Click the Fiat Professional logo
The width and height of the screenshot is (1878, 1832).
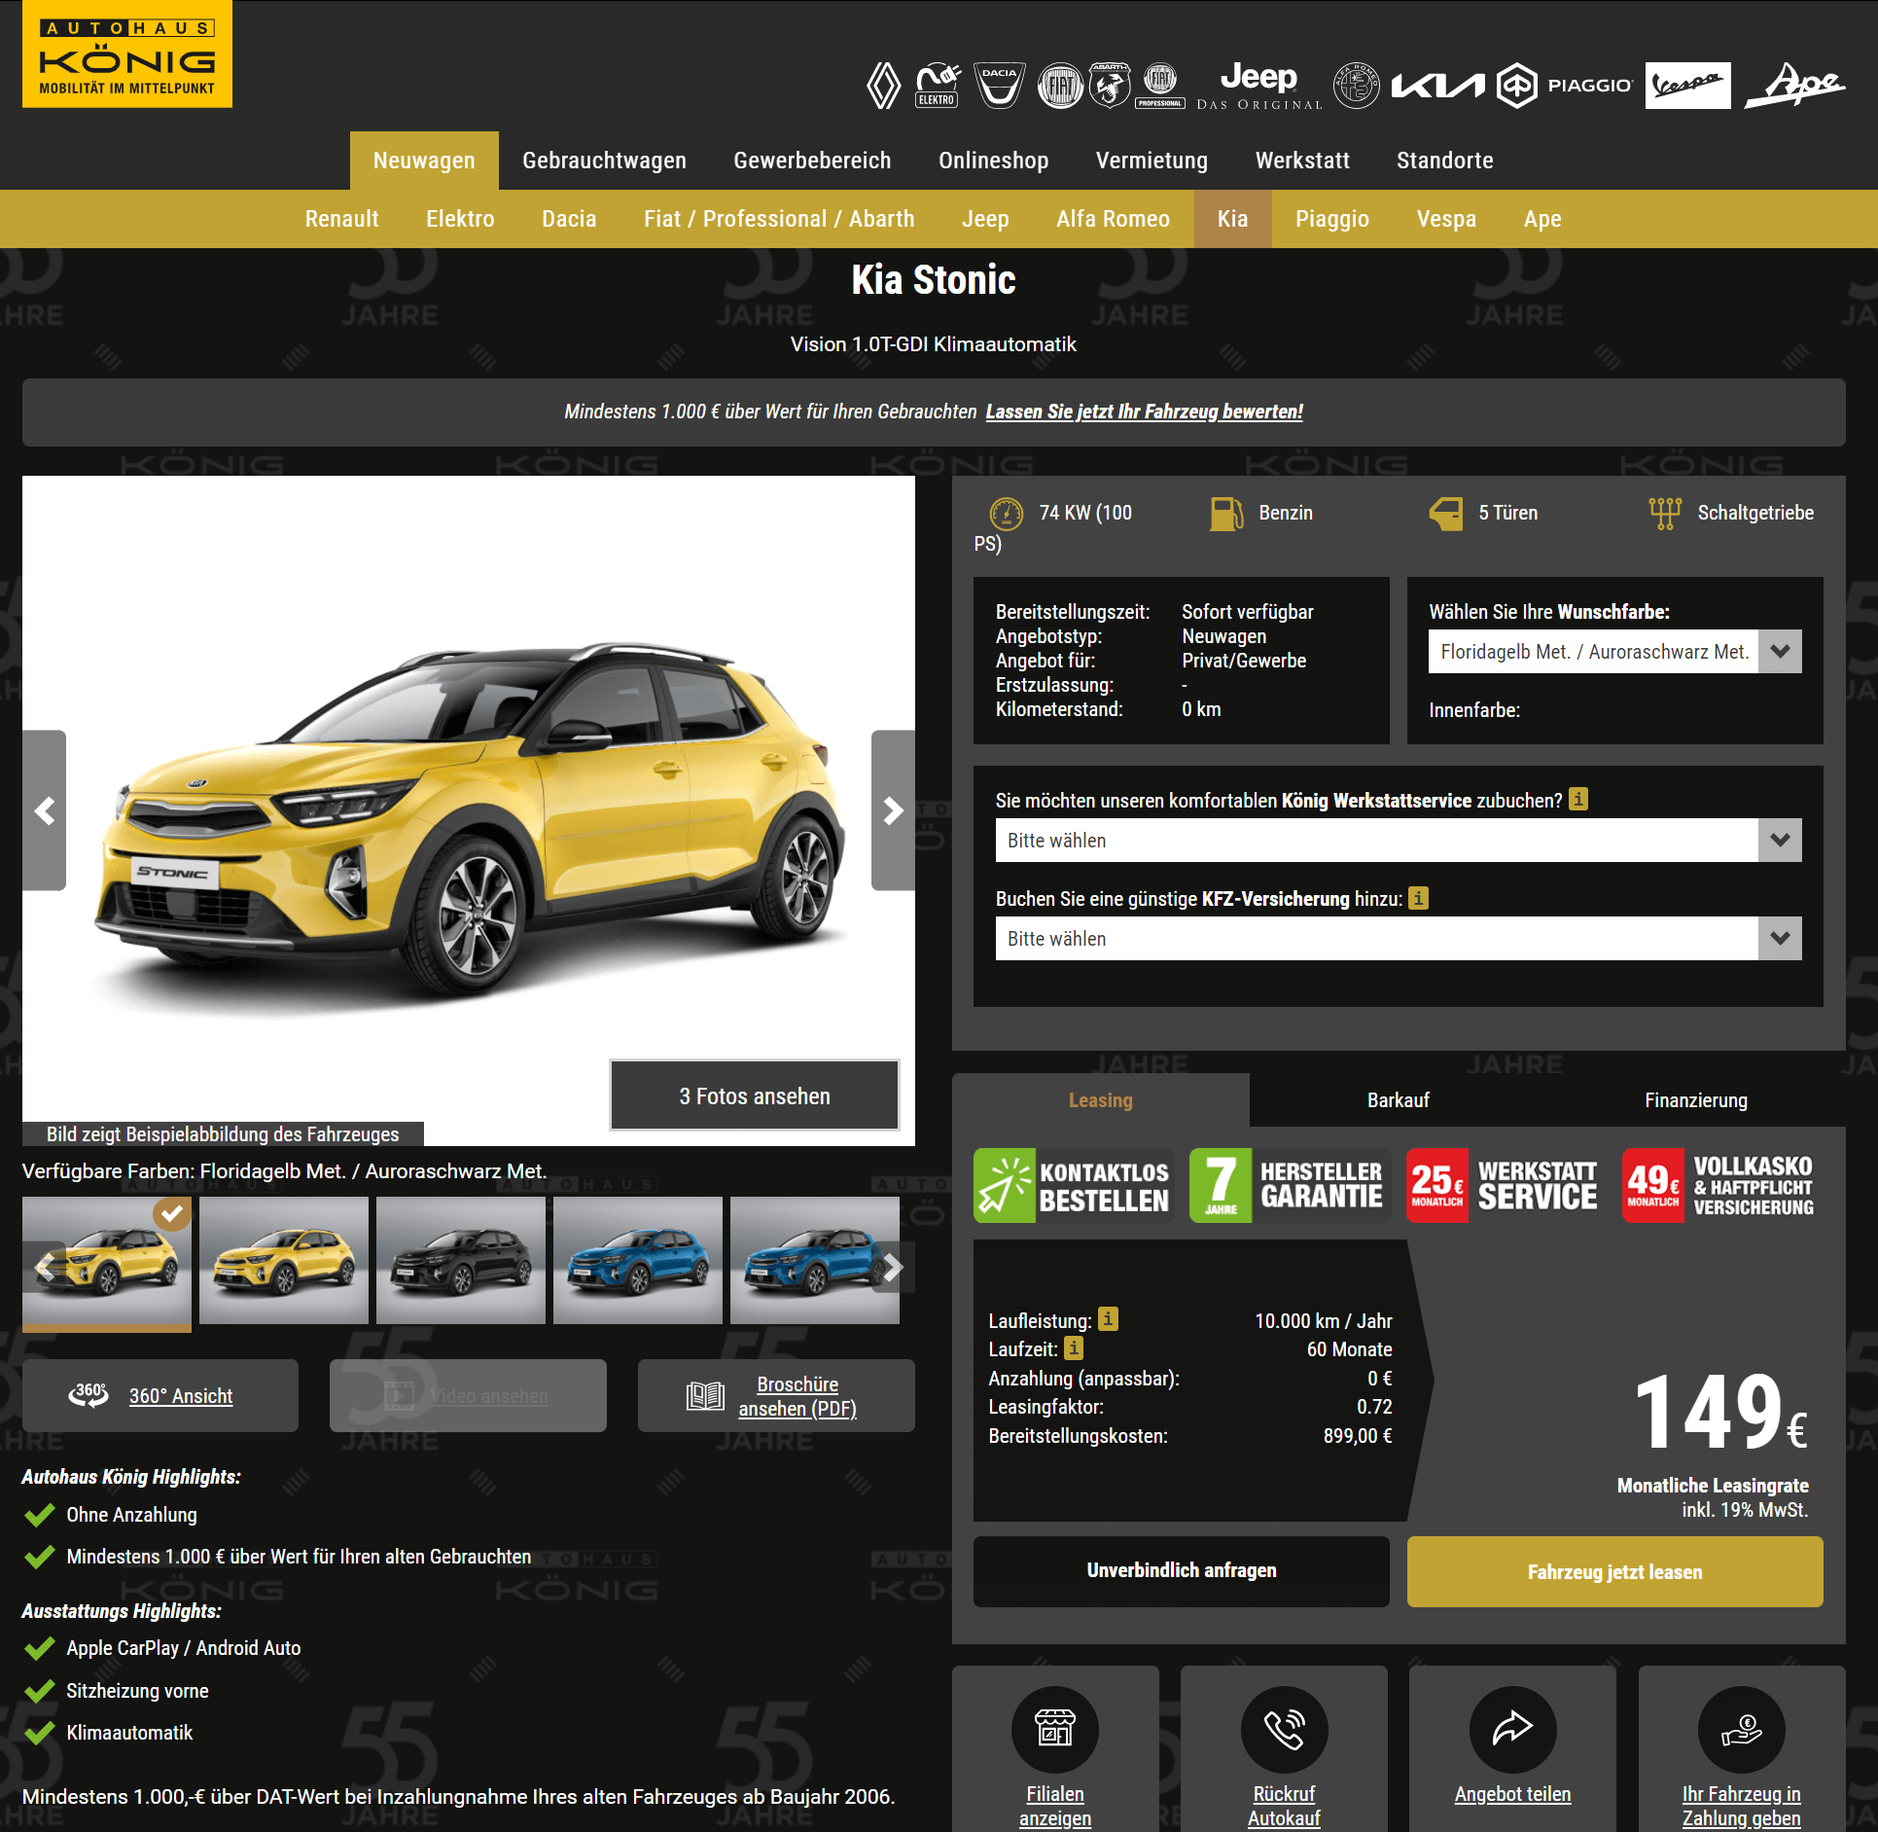tap(1160, 86)
